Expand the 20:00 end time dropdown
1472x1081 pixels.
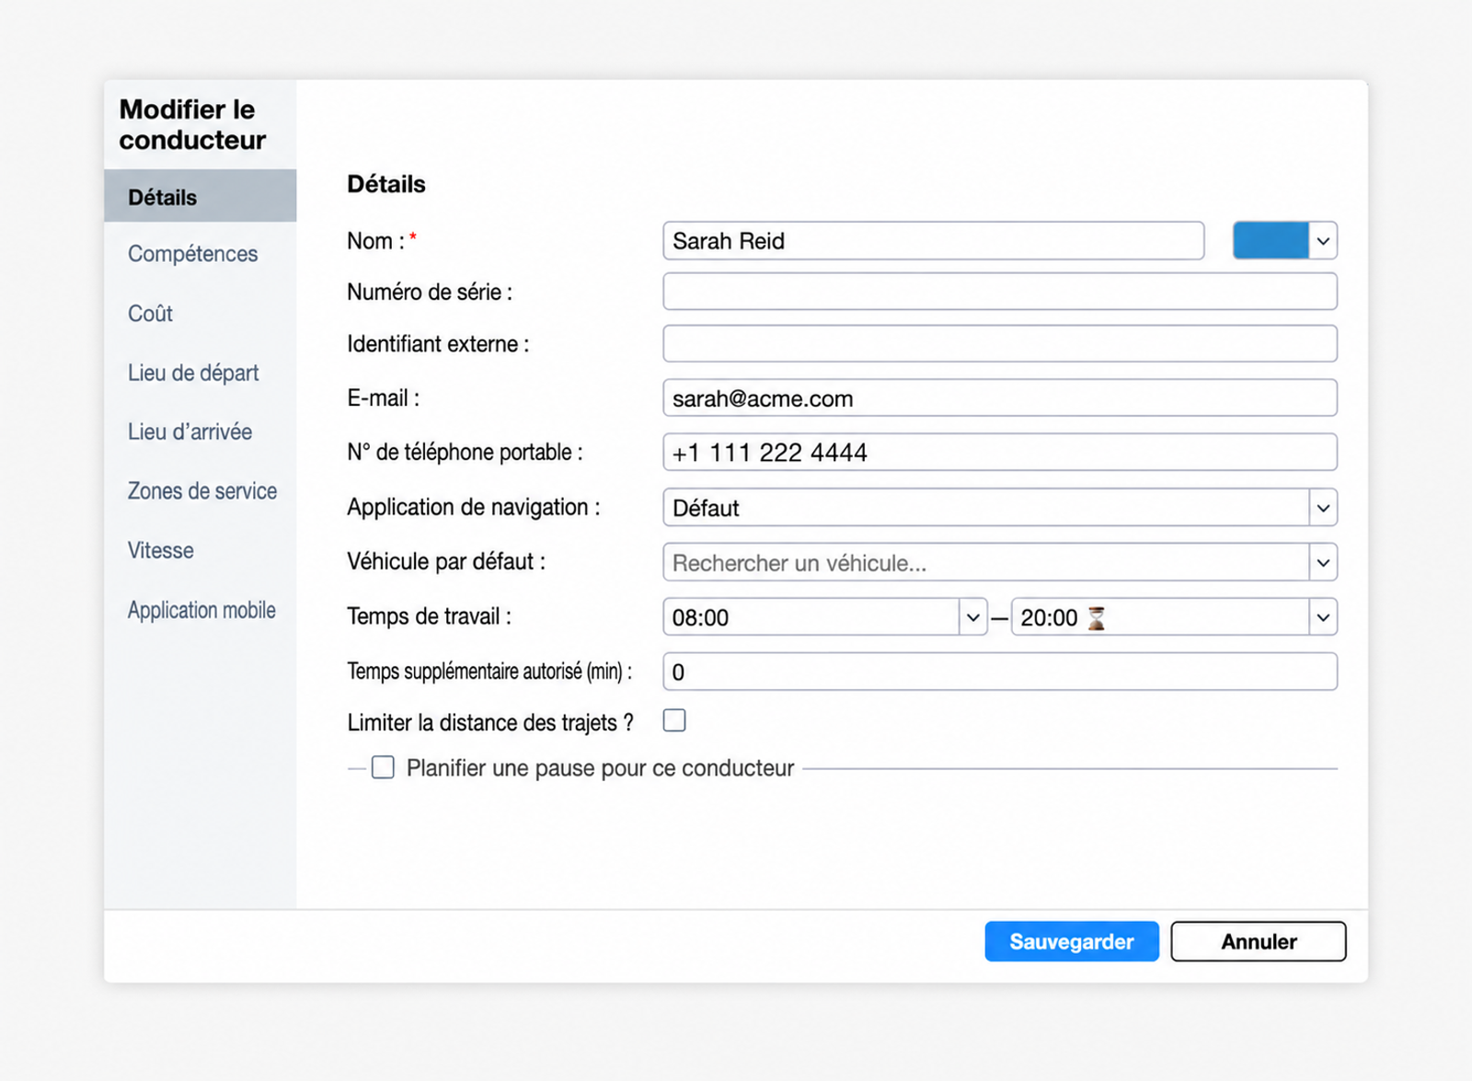pos(1322,617)
